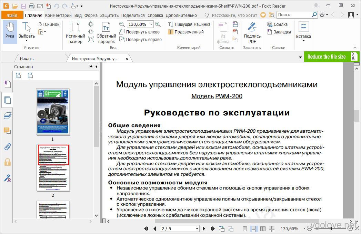Go to the previous page
The width and height of the screenshot is (361, 234).
[155, 228]
